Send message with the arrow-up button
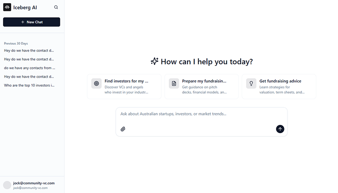 (x=280, y=129)
